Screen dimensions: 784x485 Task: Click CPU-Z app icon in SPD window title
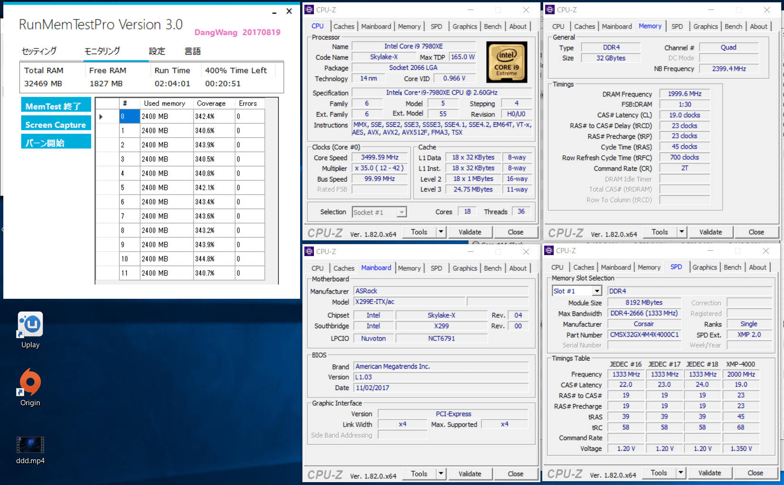coord(549,250)
